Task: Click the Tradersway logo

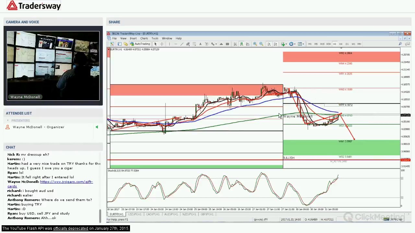Action: click(33, 6)
